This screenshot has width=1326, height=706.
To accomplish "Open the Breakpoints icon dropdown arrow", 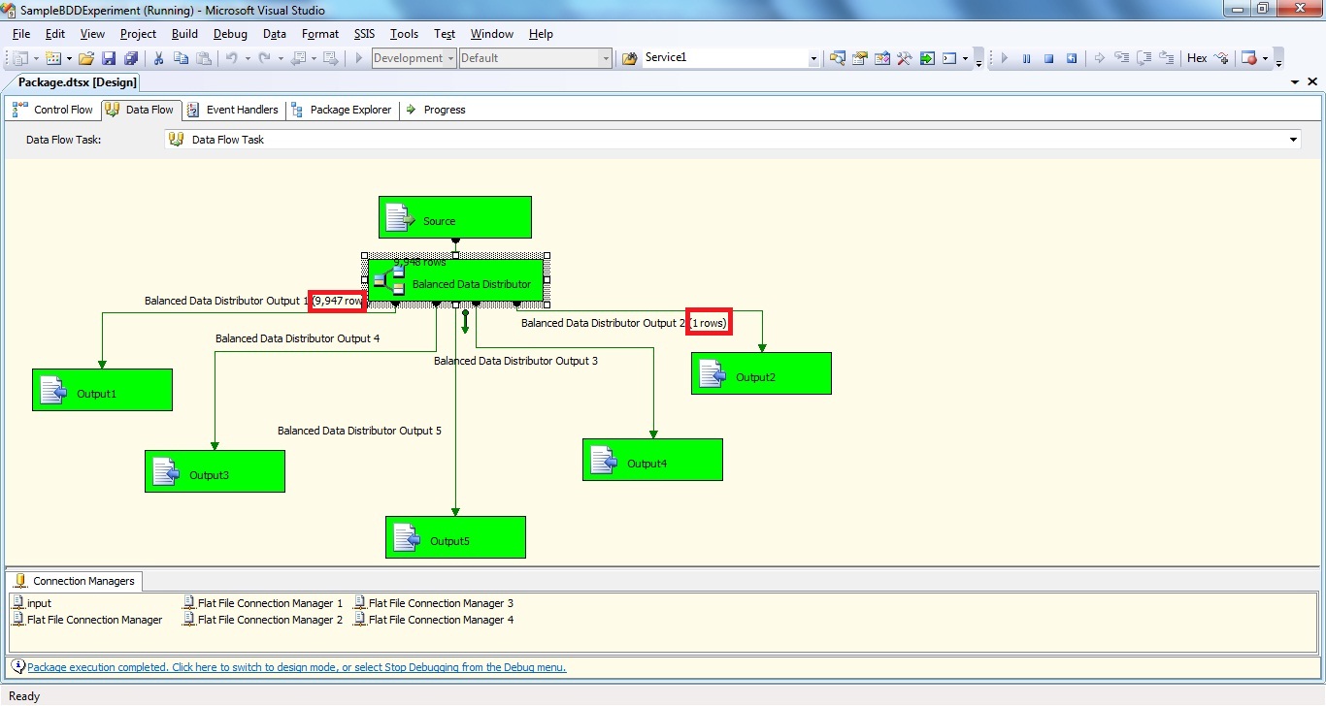I will coord(1266,58).
